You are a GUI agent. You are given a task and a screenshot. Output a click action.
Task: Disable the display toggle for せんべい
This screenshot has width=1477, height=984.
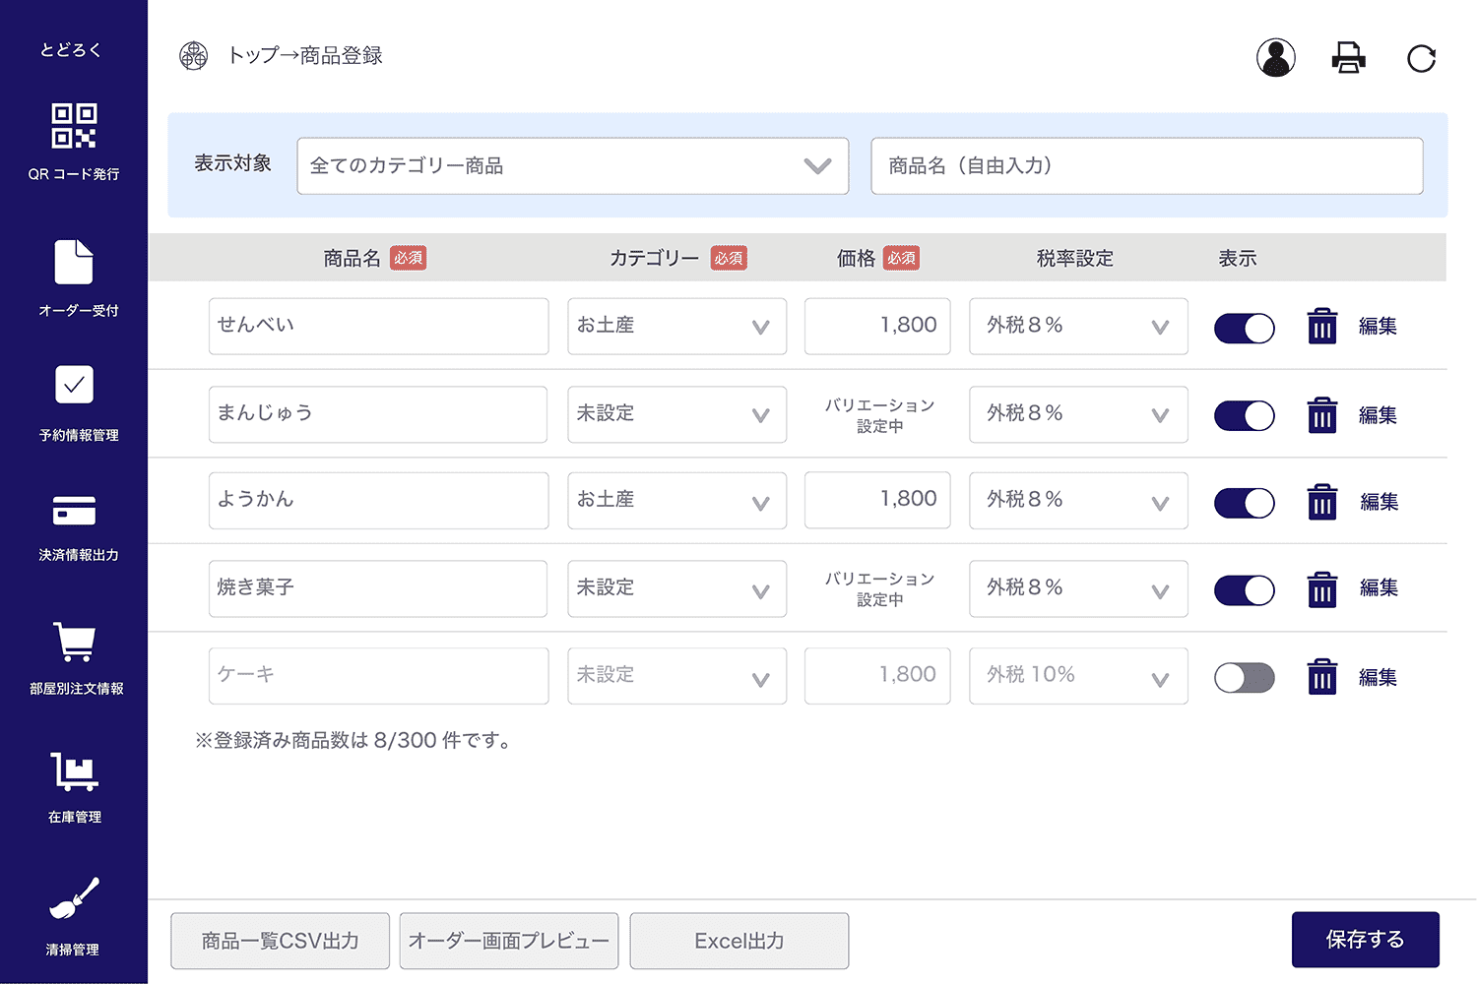(x=1244, y=328)
